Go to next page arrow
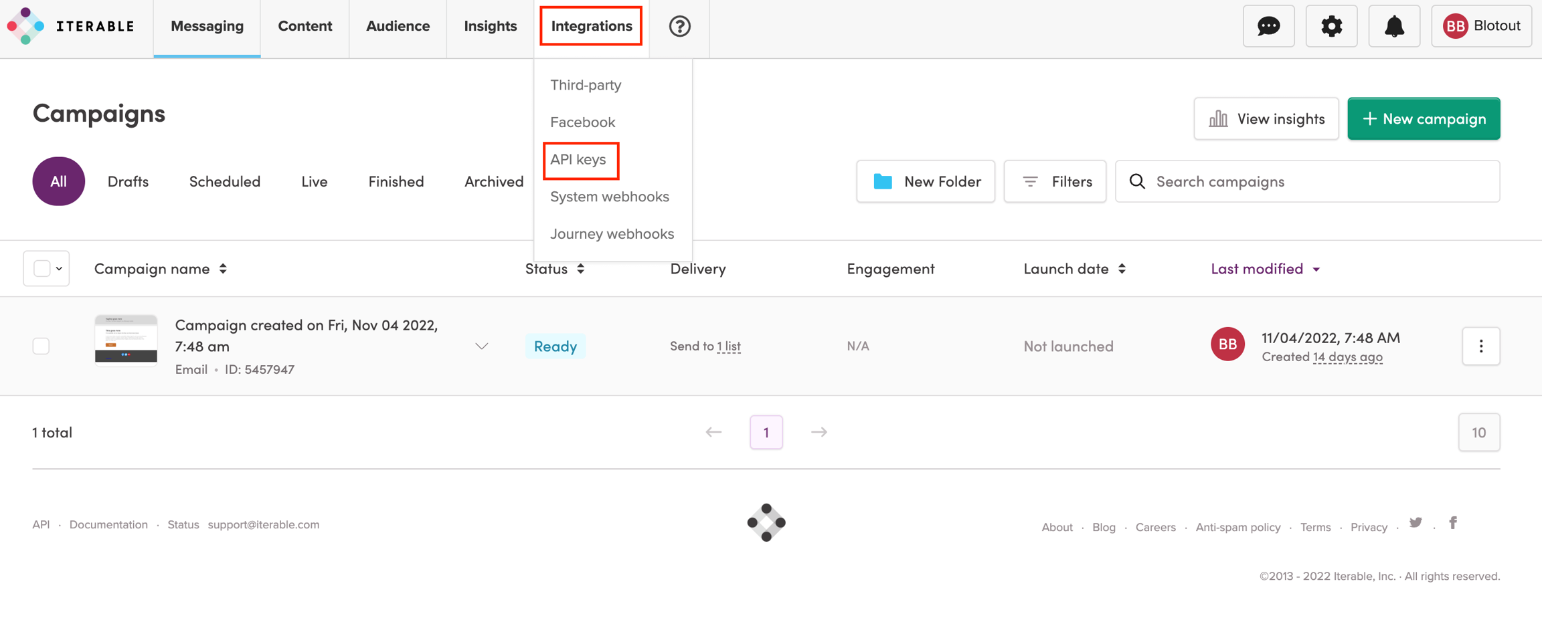This screenshot has height=630, width=1542. (819, 432)
